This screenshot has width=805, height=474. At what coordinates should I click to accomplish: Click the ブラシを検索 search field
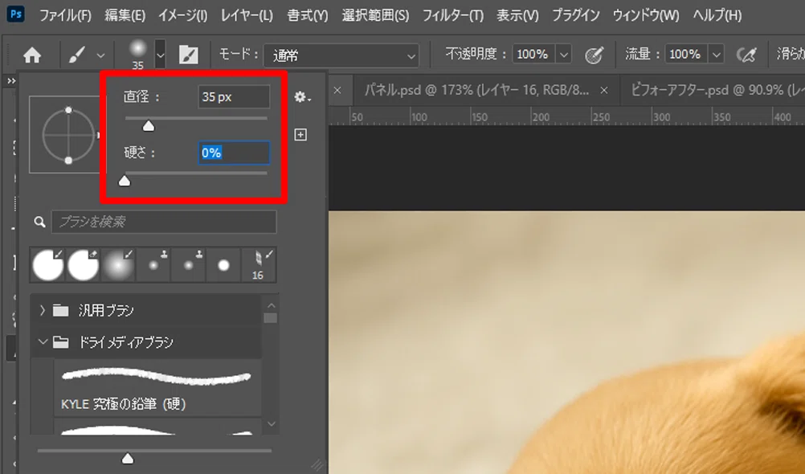tap(164, 222)
